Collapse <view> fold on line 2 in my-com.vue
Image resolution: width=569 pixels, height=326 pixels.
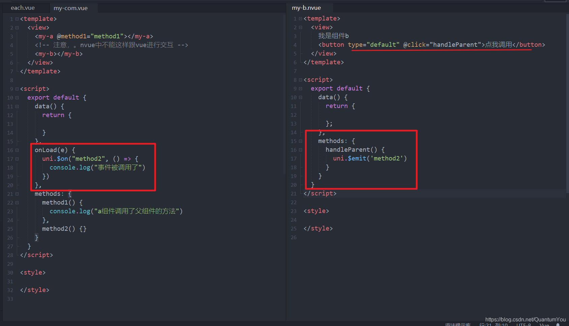coord(17,28)
